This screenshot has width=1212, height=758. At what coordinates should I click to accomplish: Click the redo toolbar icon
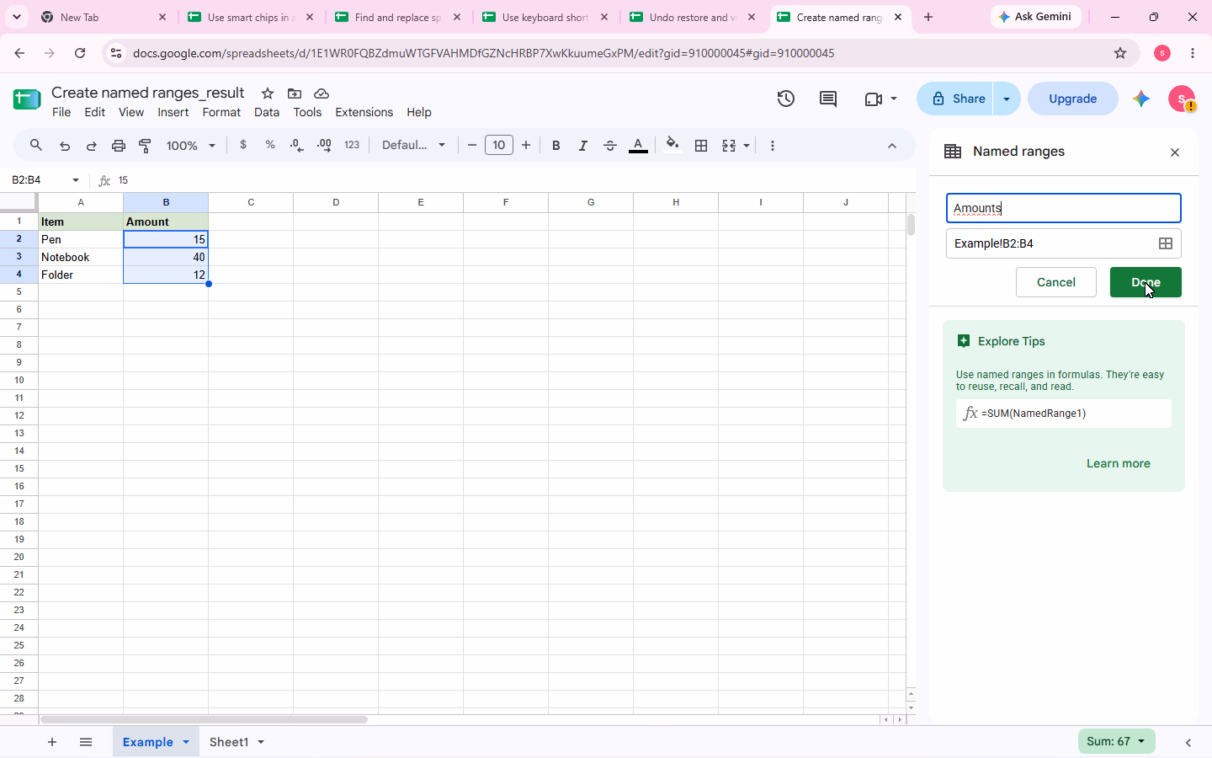tap(92, 146)
